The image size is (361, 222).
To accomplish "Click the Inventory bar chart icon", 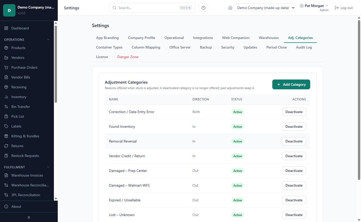I will click(6, 97).
